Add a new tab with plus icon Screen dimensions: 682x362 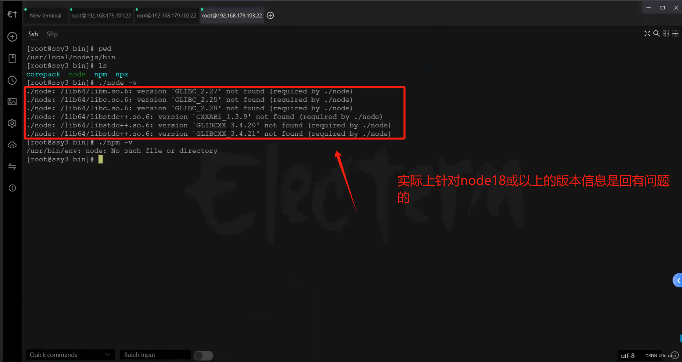pos(270,15)
